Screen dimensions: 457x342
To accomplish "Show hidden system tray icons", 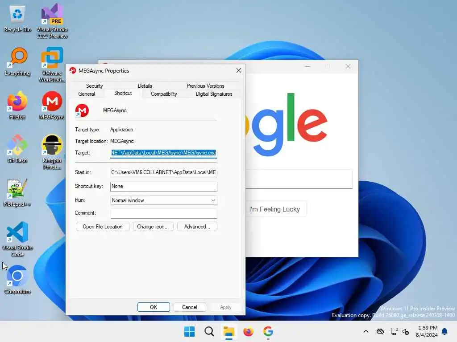I will coord(366,331).
